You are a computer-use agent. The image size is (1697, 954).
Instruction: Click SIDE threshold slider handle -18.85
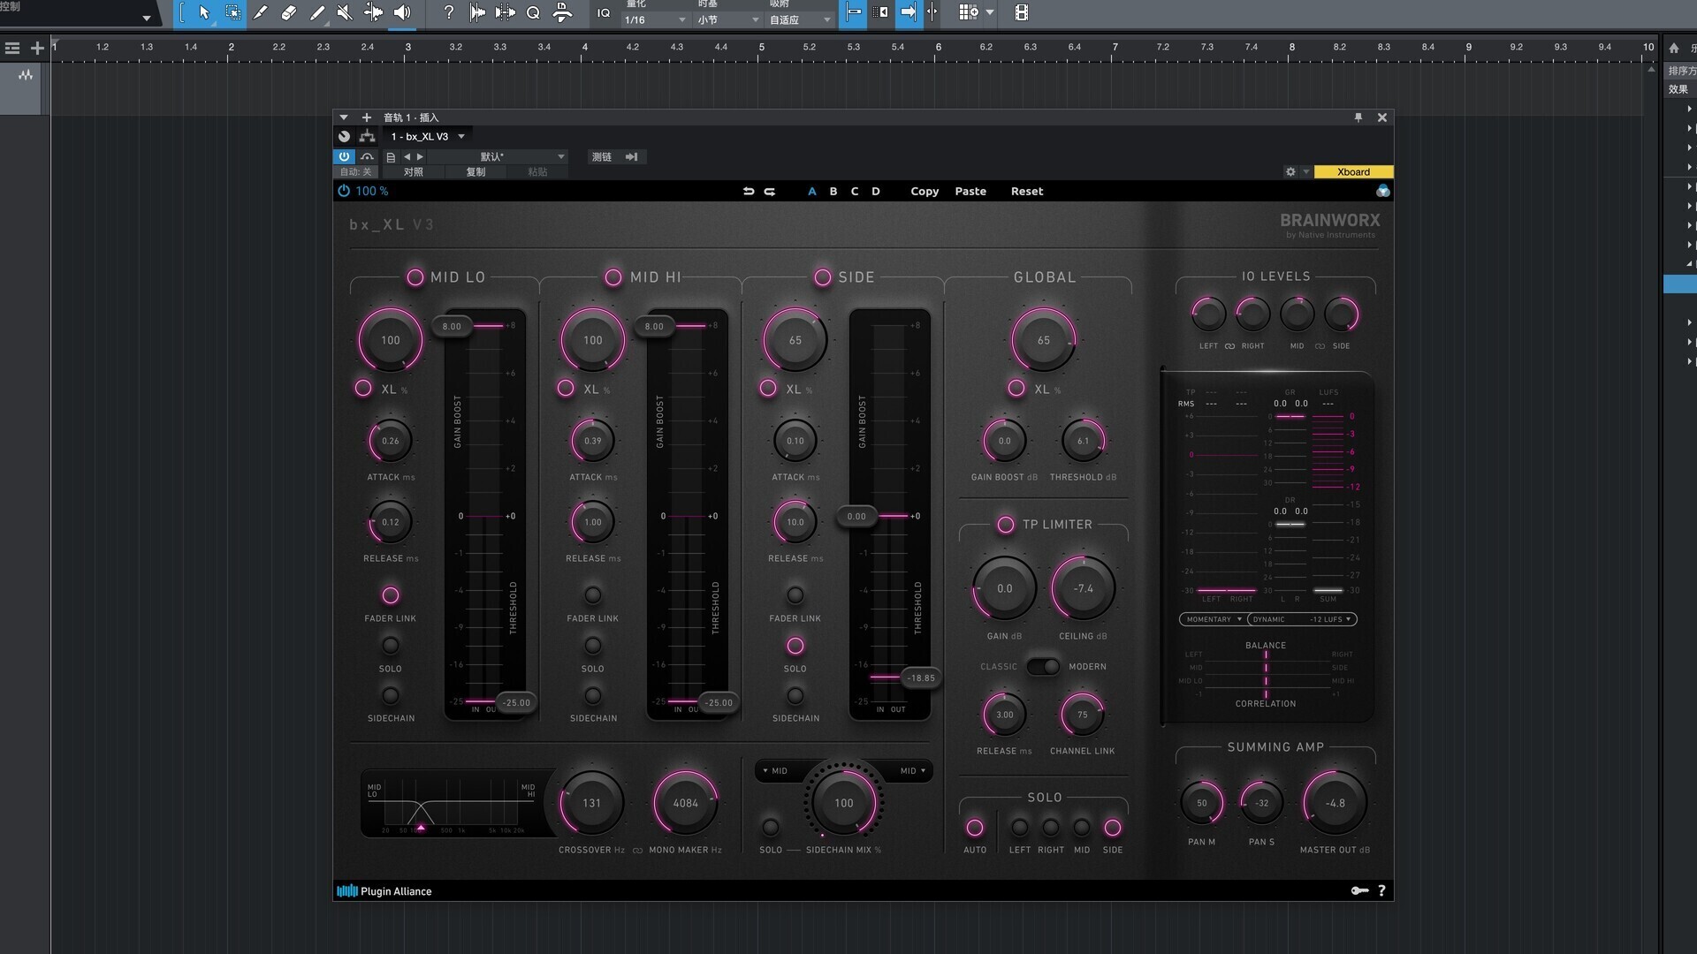point(921,678)
